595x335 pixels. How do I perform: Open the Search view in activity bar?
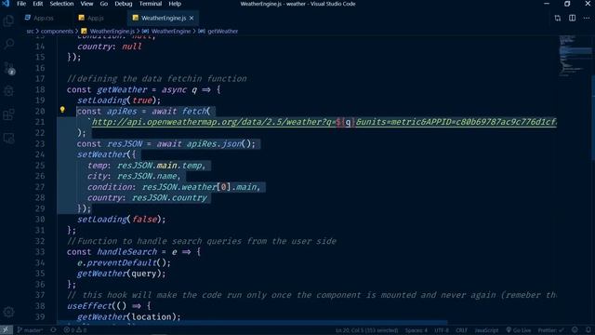(x=8, y=44)
